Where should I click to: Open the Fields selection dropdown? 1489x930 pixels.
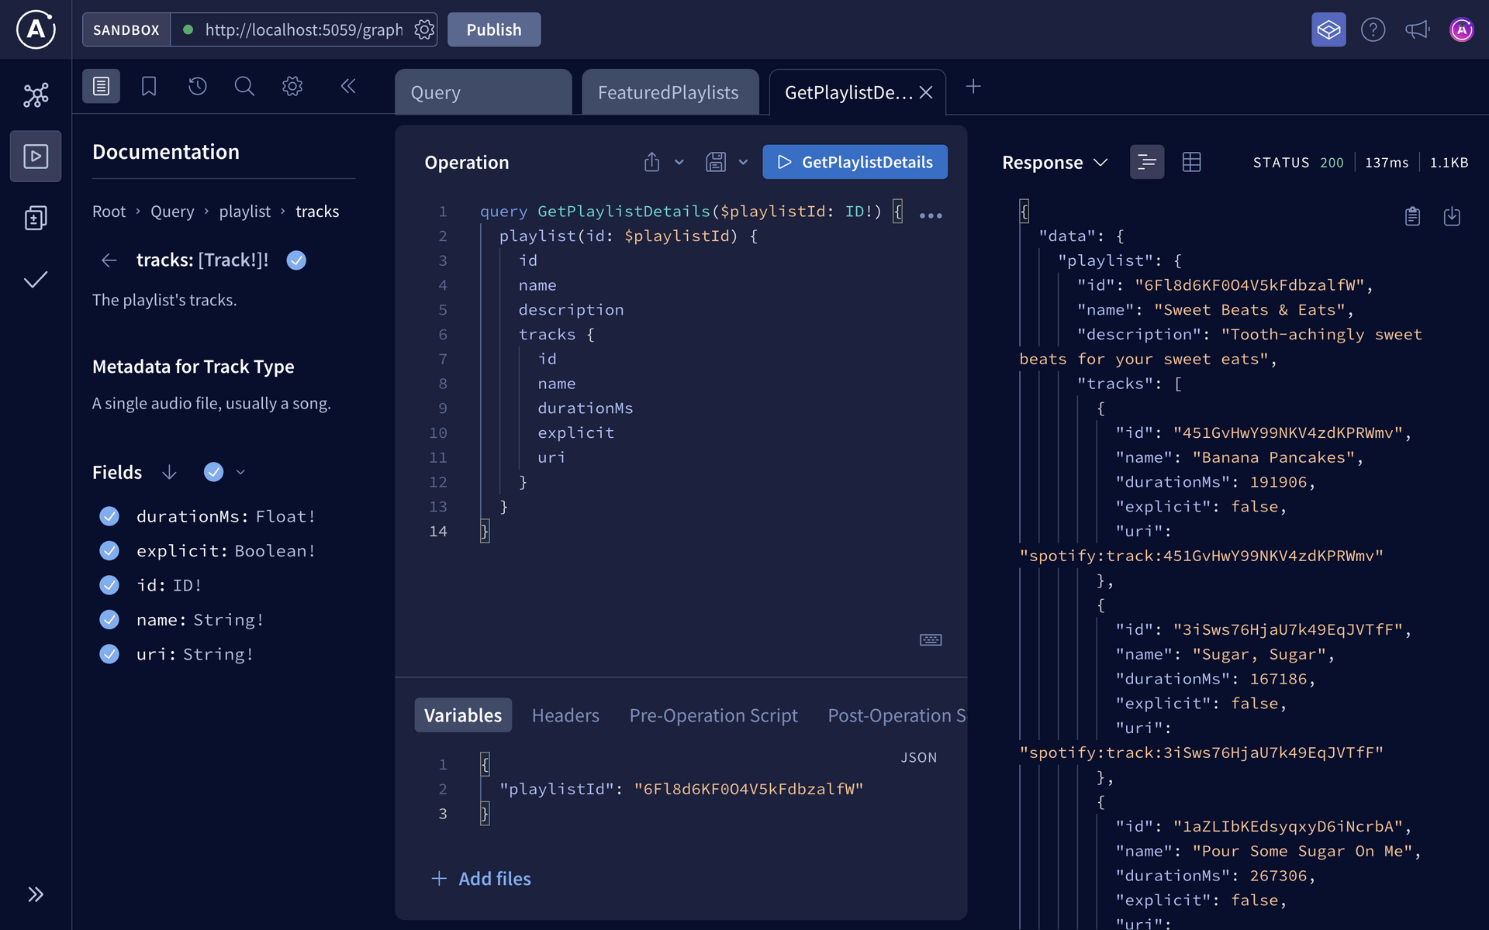click(x=240, y=471)
